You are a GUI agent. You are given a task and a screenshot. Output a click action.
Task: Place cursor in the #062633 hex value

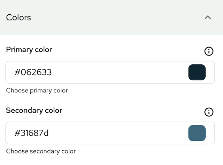click(x=33, y=72)
